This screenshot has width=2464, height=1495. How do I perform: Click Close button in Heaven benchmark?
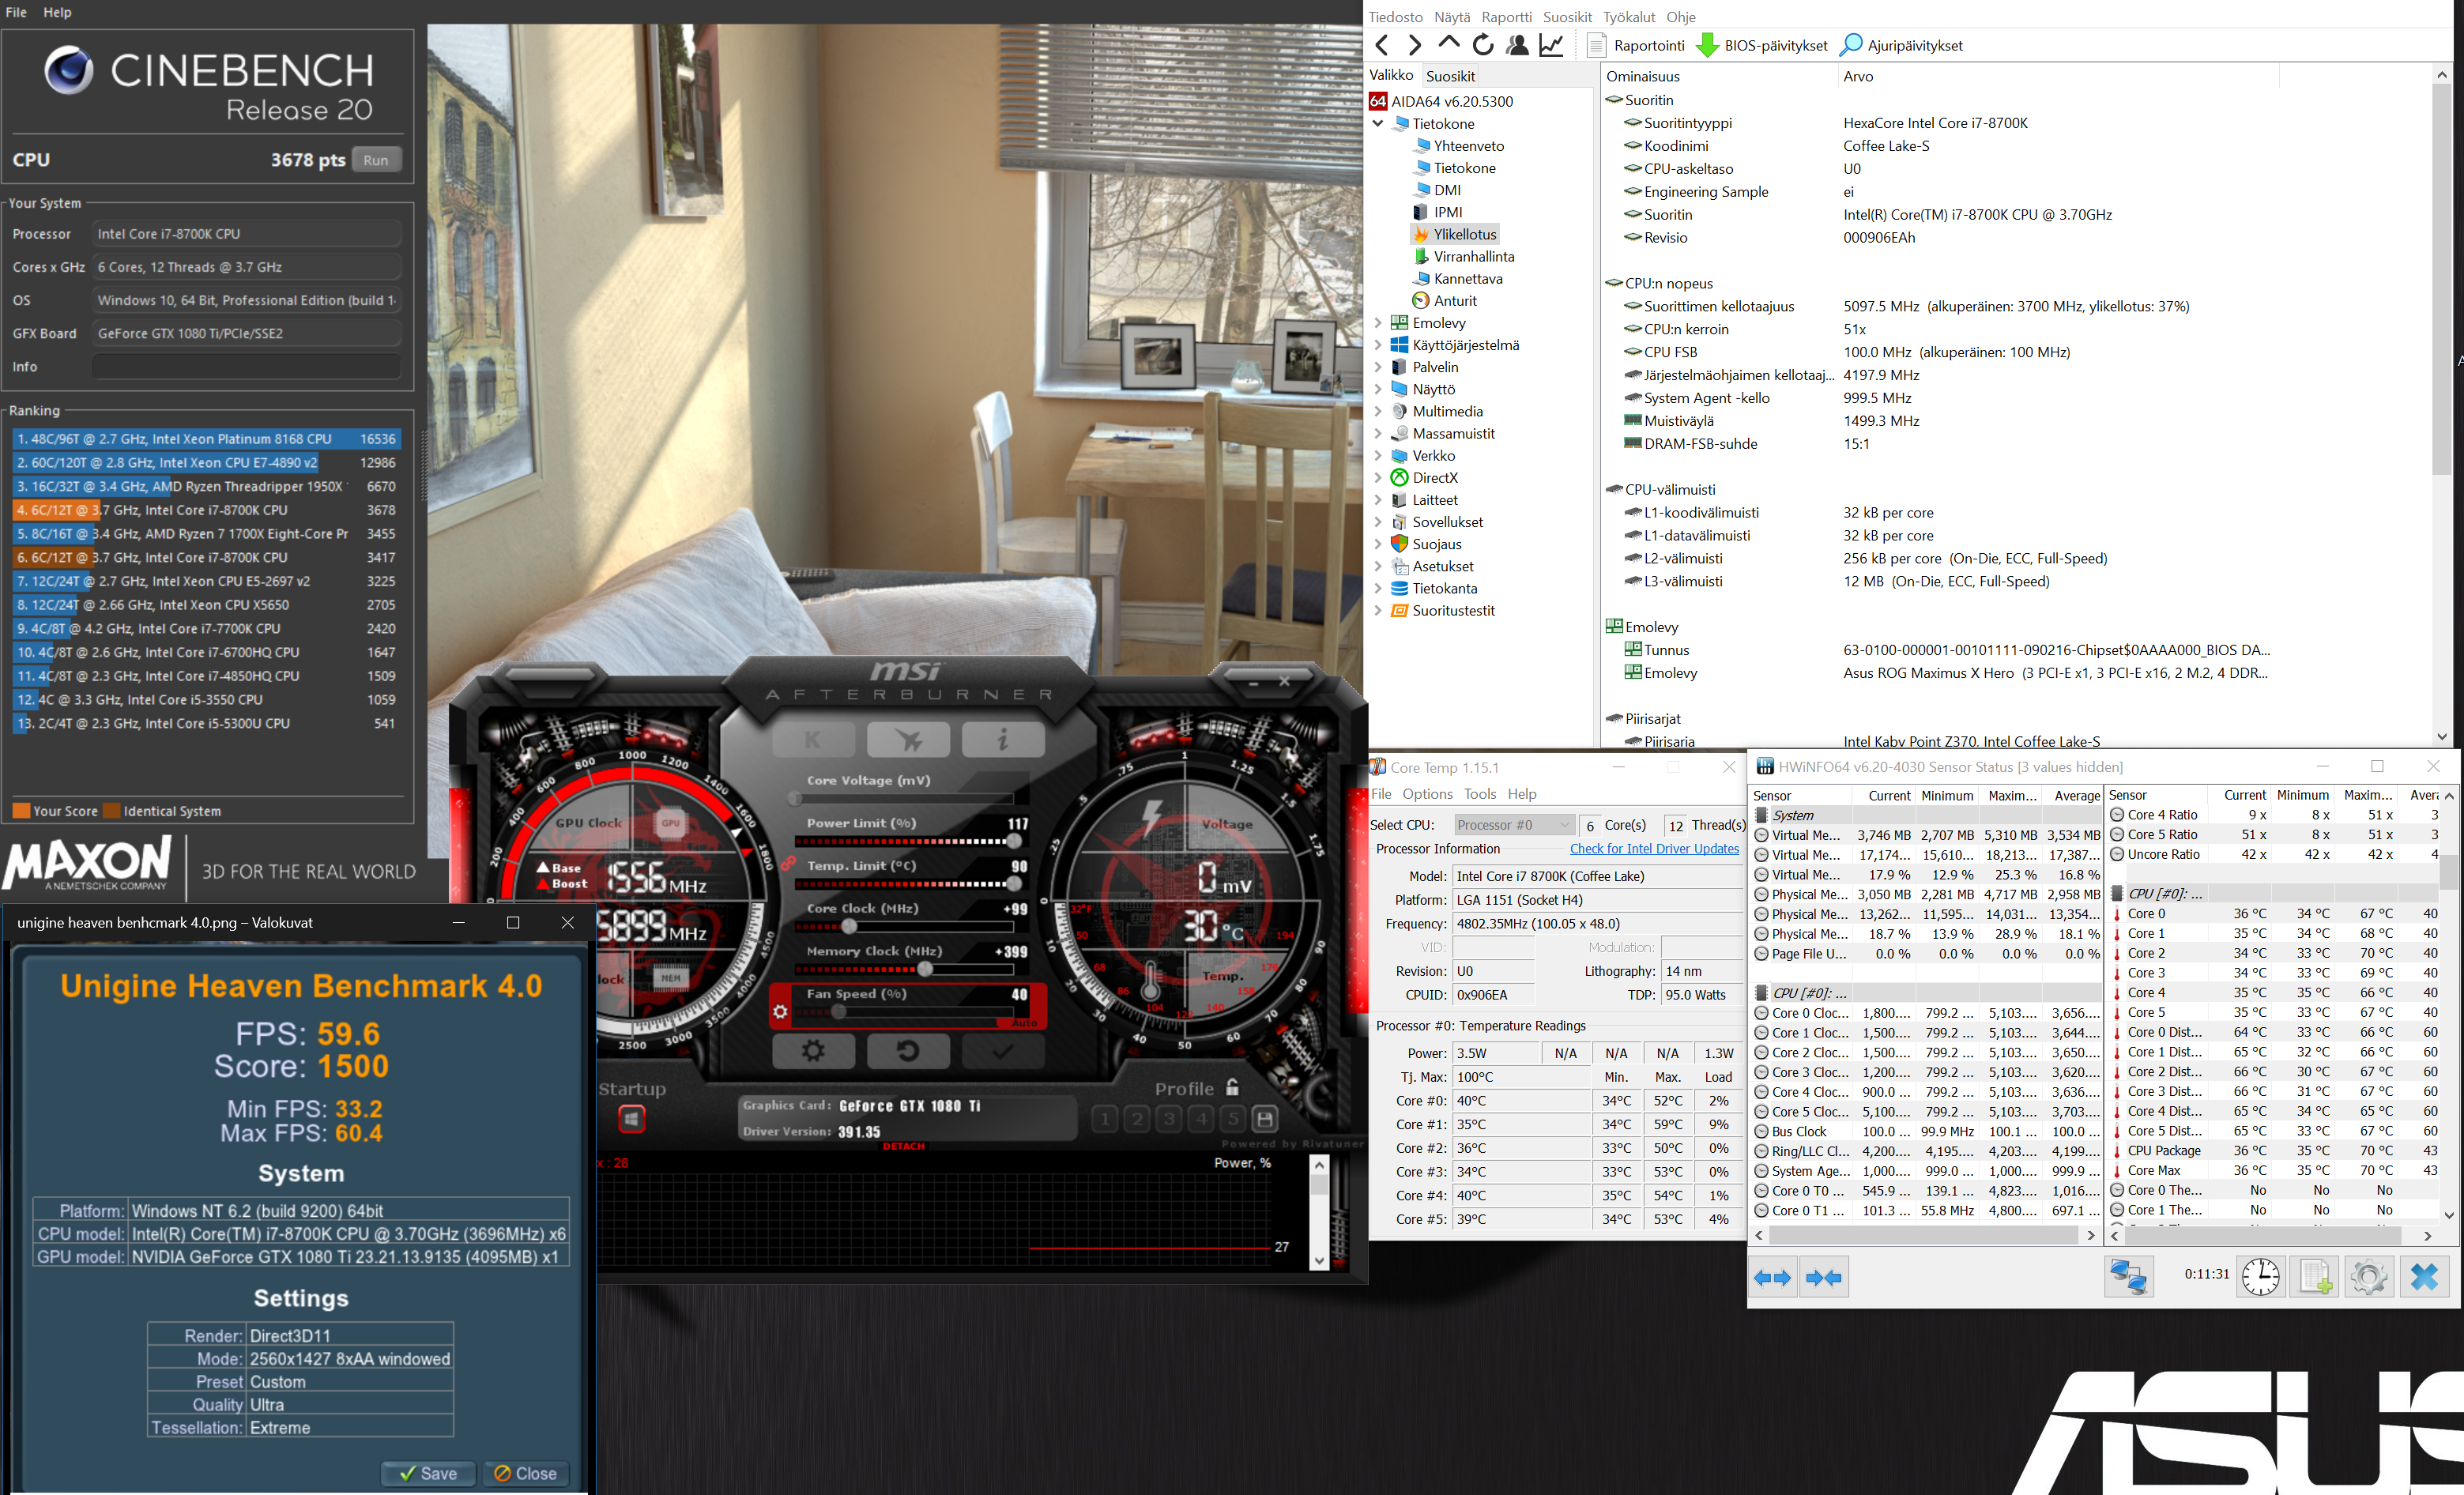coord(525,1473)
